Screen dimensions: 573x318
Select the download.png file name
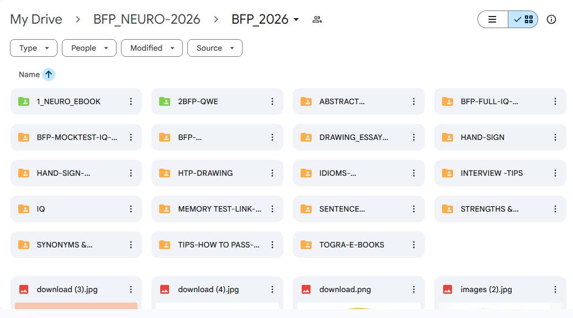[345, 289]
